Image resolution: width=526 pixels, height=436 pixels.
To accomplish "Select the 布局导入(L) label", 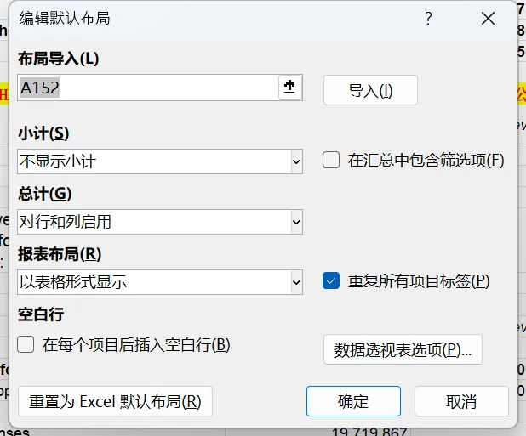I will pyautogui.click(x=59, y=59).
